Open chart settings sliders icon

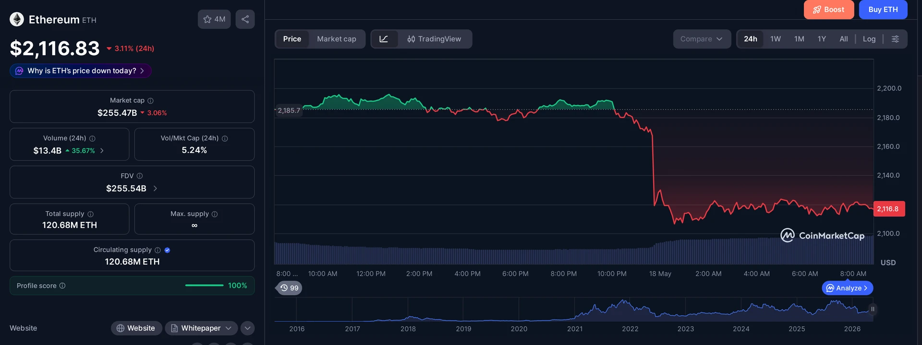click(x=895, y=39)
